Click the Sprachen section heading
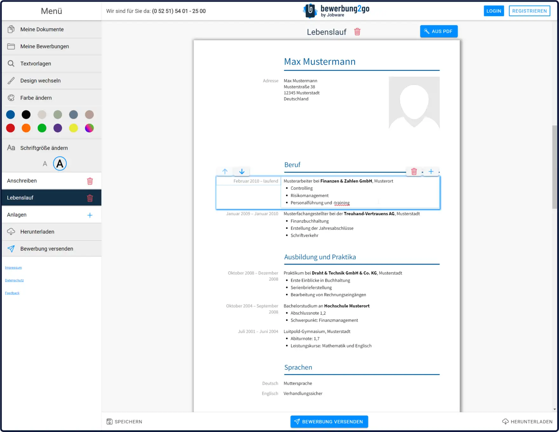 298,367
